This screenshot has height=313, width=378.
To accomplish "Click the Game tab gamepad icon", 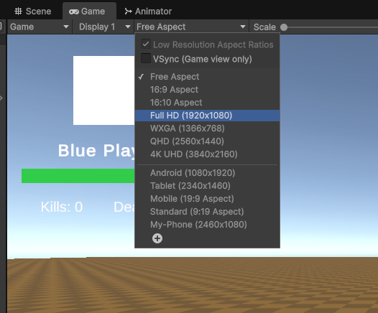I will click(x=74, y=11).
